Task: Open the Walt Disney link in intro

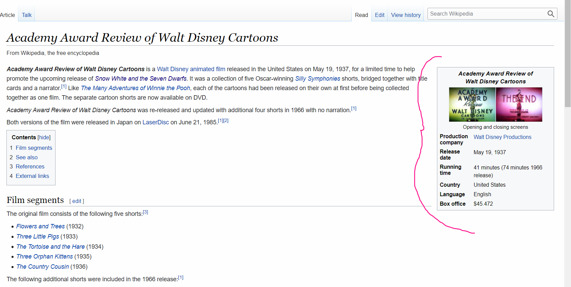Action: 173,69
